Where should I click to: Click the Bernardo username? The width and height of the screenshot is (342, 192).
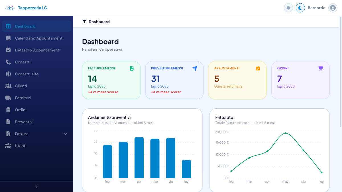tap(316, 8)
